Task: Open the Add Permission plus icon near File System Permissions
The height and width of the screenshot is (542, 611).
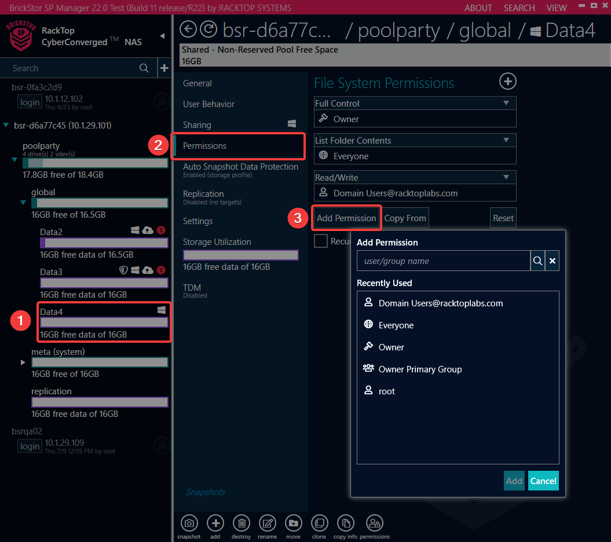Action: point(507,81)
